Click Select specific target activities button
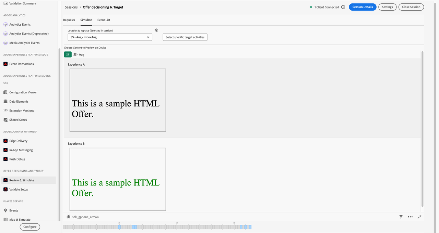Viewport: 439px width, 233px height. pyautogui.click(x=185, y=37)
